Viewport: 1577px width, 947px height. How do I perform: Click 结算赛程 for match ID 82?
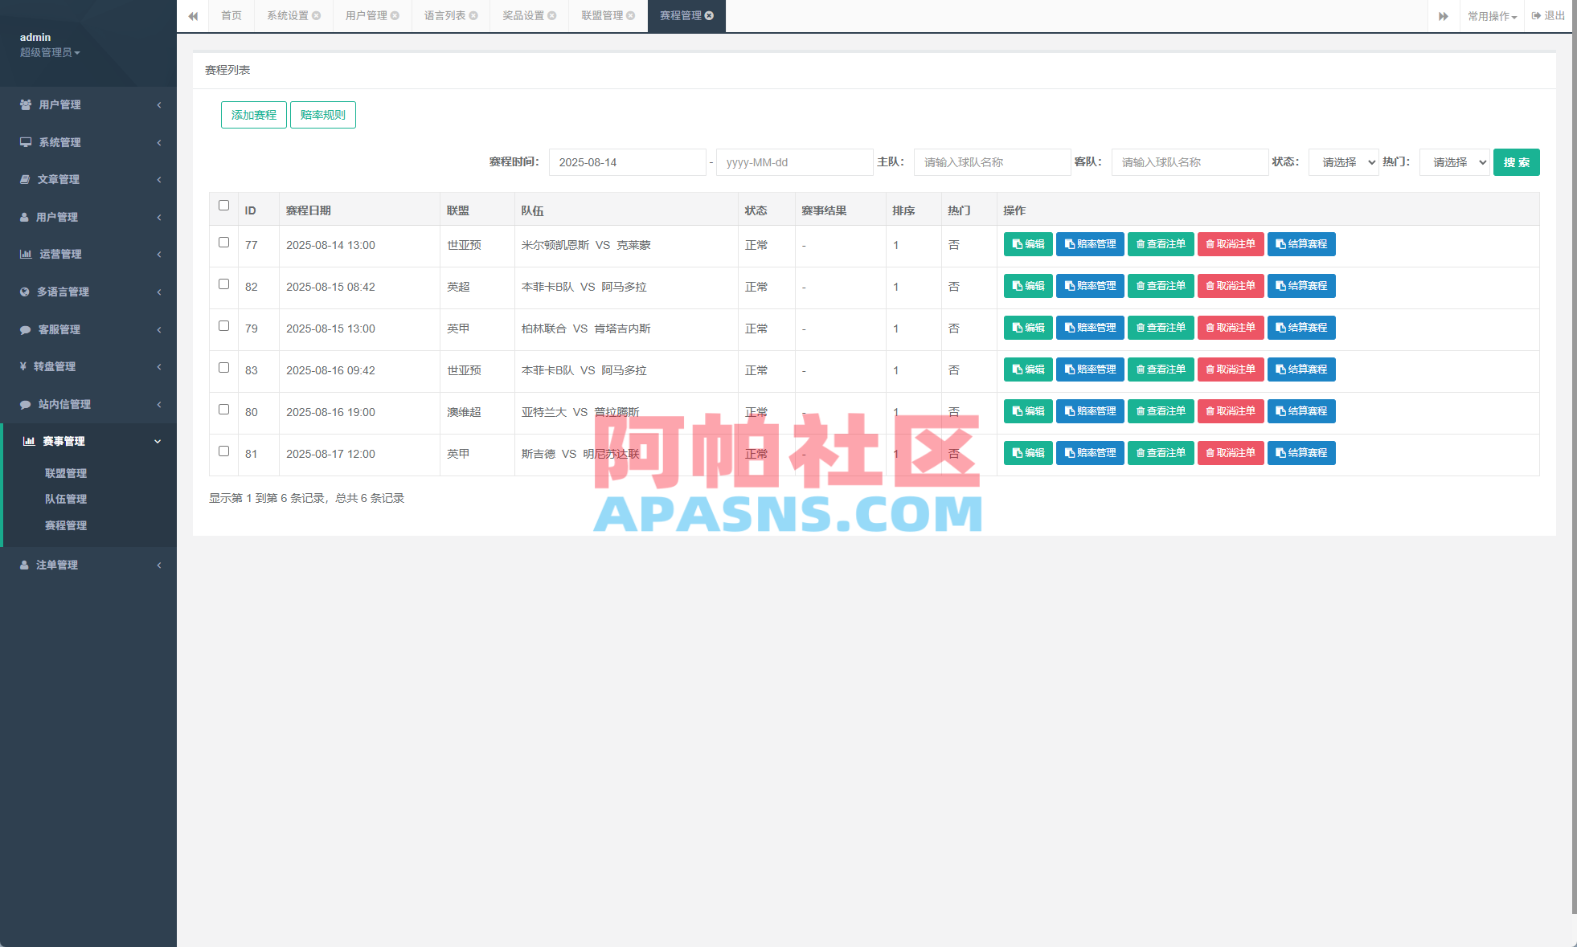tap(1301, 286)
